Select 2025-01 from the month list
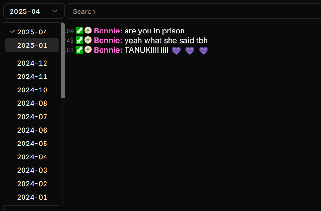The width and height of the screenshot is (321, 211). point(32,45)
